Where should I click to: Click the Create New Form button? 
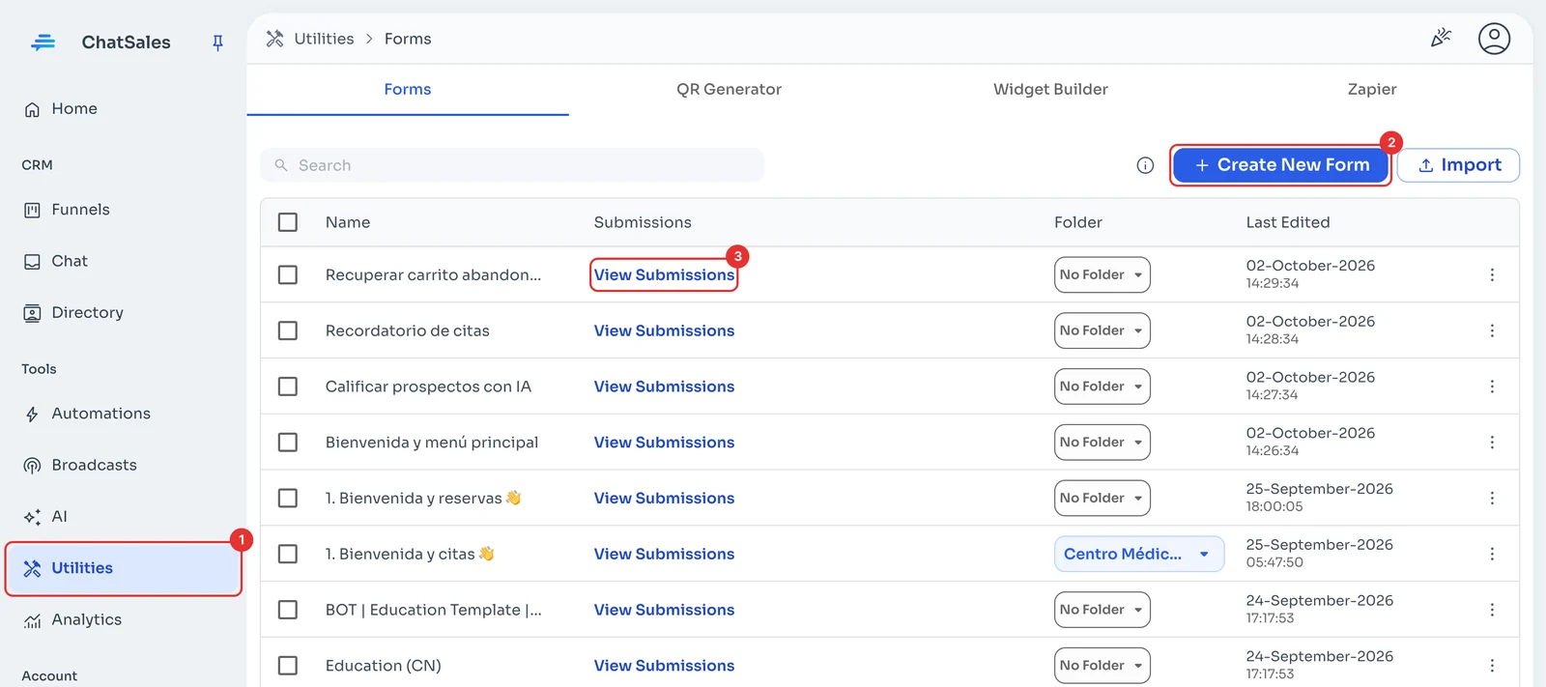click(1281, 165)
